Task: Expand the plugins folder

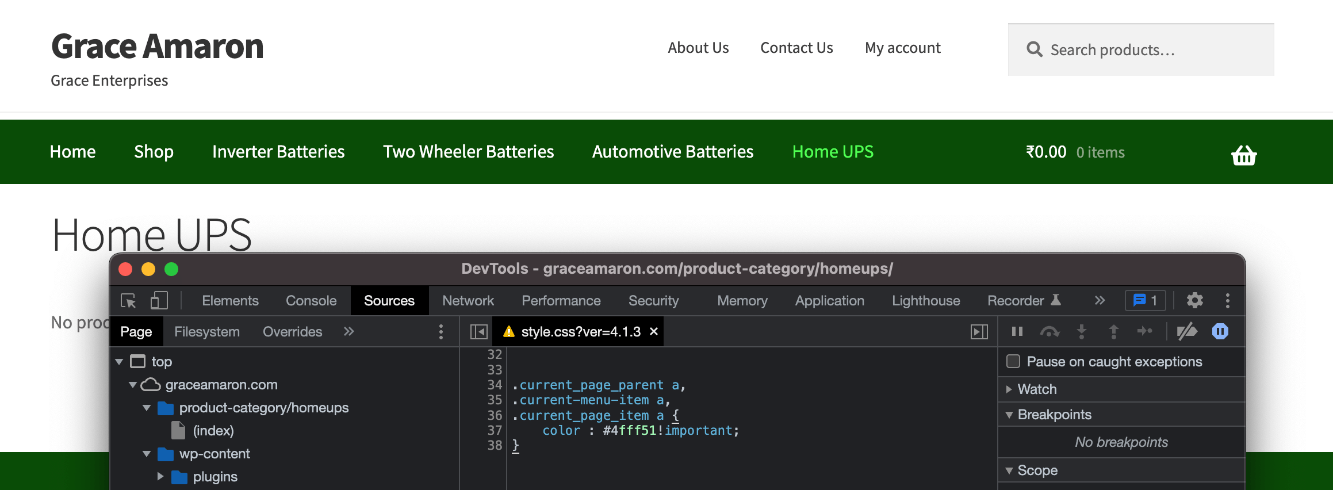Action: coord(160,477)
